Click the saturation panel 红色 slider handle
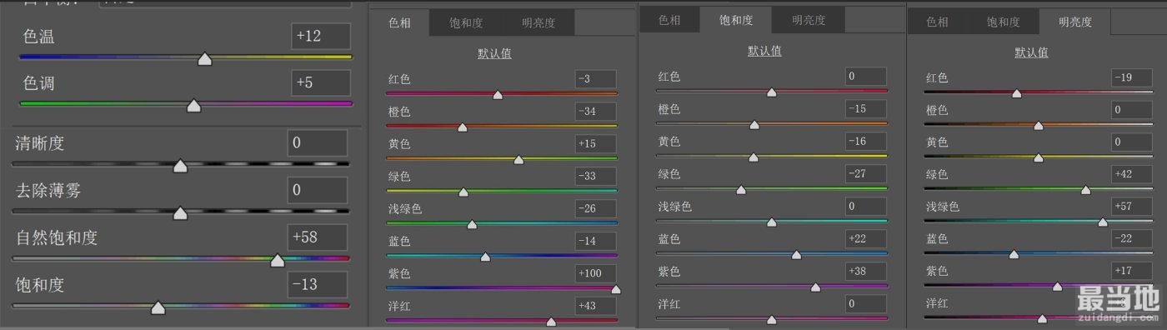Image resolution: width=1167 pixels, height=330 pixels. pyautogui.click(x=771, y=92)
